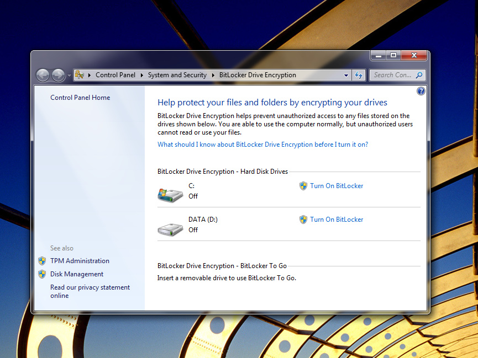Click the search magnifier icon
478x358 pixels.
[x=419, y=75]
